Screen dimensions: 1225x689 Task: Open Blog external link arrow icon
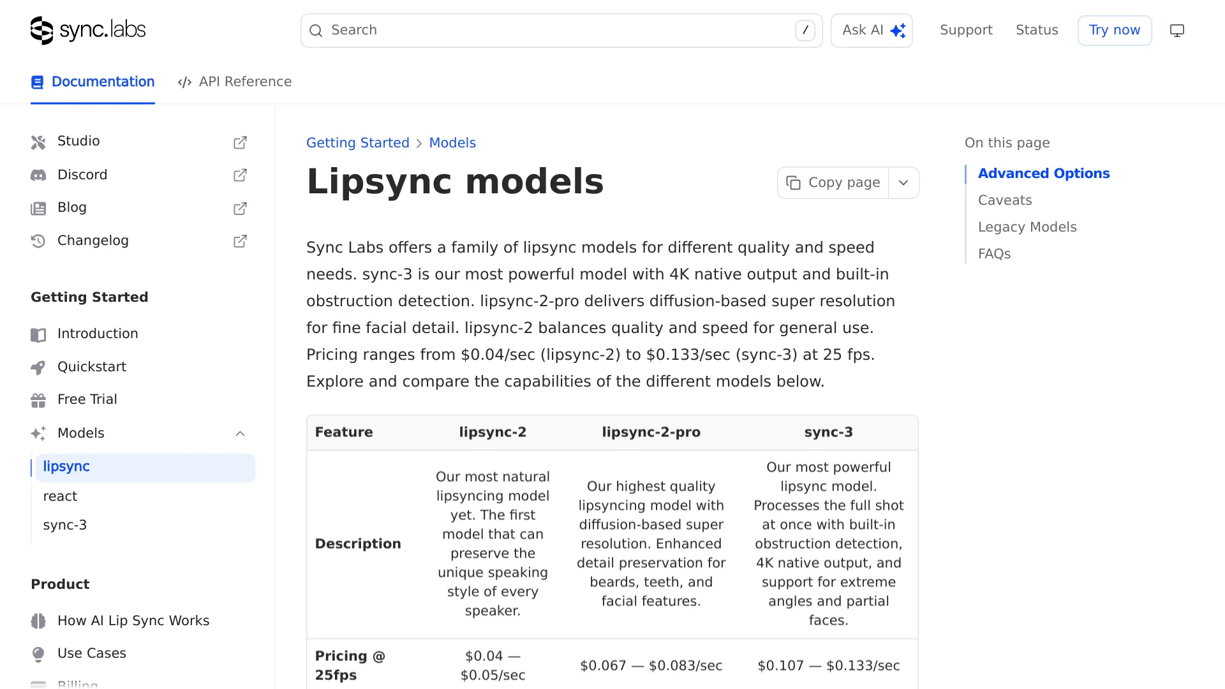tap(240, 208)
